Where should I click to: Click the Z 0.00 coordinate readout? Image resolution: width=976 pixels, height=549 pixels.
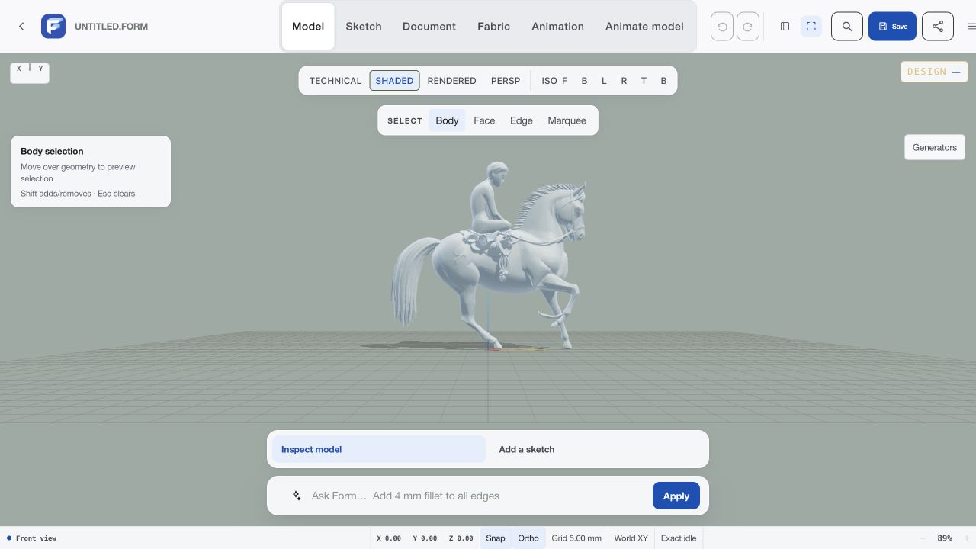tap(461, 538)
